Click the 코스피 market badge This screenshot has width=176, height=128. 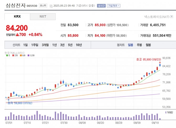(43, 6)
